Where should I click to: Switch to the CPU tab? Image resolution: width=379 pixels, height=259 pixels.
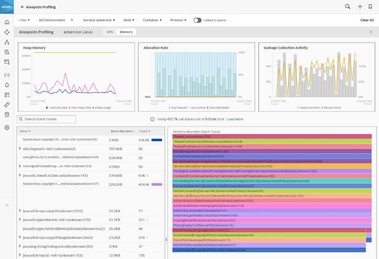(110, 32)
